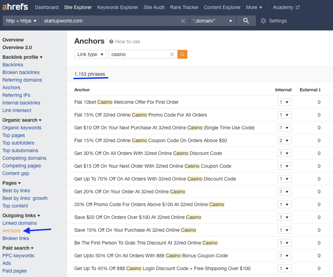333x277 pixels.
Task: Open Settings gear icon
Action: click(x=263, y=21)
